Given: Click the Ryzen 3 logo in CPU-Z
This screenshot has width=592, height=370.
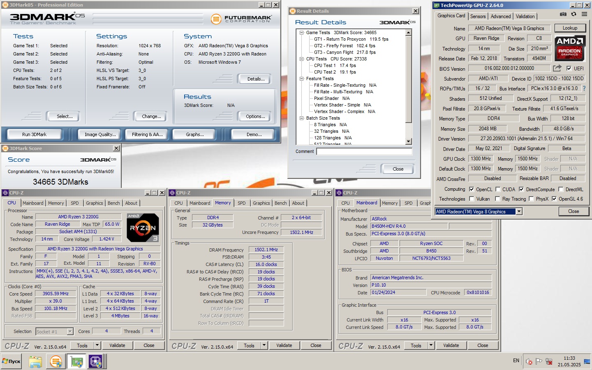Looking at the screenshot, I should (x=143, y=227).
